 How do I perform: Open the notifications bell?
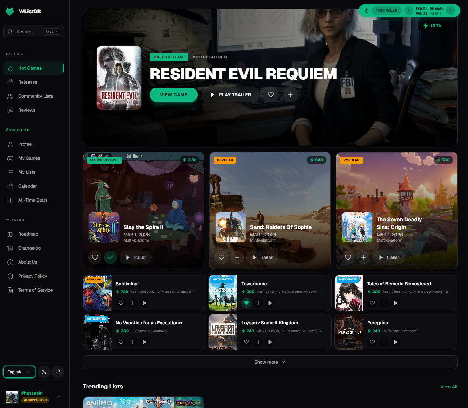pyautogui.click(x=58, y=372)
